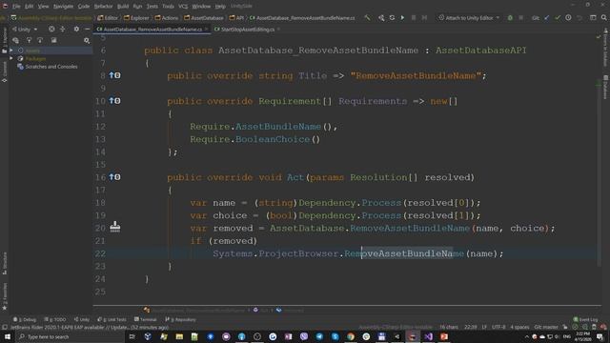The width and height of the screenshot is (610, 343).
Task: Click the locate/scroll-from-source icon in Explorer
Action: pos(51,30)
